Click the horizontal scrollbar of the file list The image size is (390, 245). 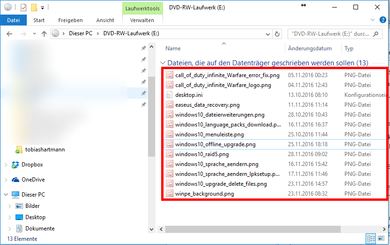[x=253, y=229]
